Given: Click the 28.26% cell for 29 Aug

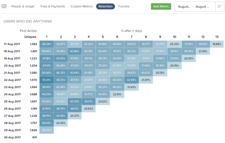Looking at the screenshot, I should click(x=47, y=130).
